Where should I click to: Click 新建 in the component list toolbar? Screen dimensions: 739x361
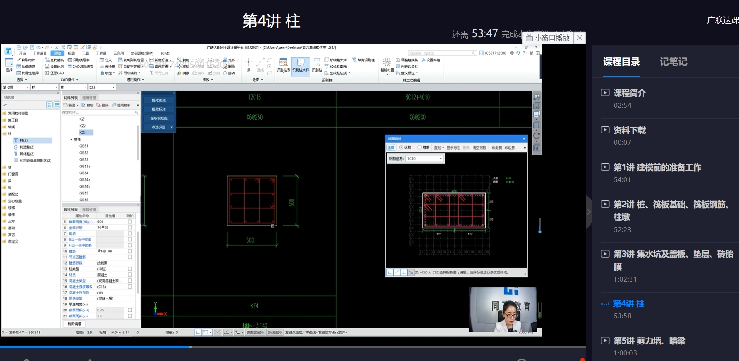[70, 105]
